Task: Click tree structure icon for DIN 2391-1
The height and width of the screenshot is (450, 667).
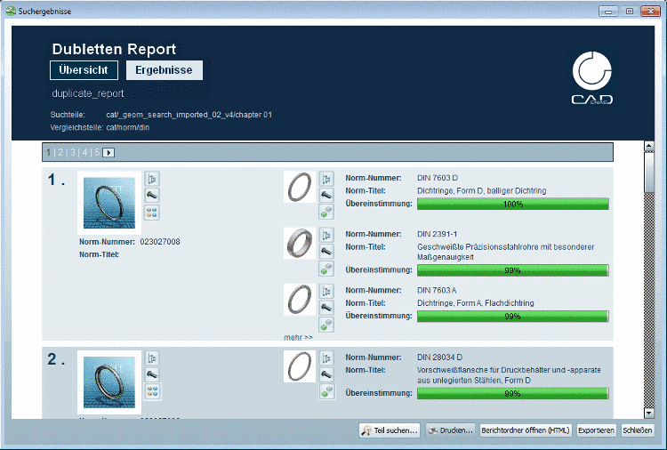Action: click(x=326, y=235)
